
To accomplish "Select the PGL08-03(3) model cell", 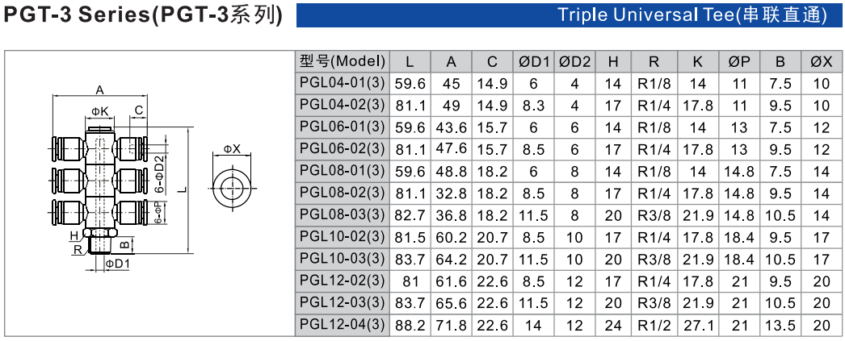I will [343, 214].
